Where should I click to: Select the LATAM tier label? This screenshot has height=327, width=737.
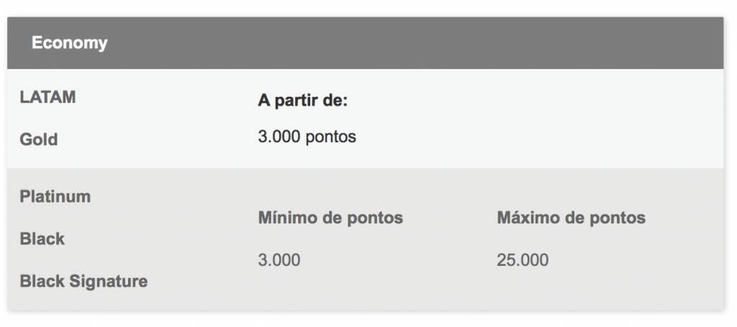(48, 97)
